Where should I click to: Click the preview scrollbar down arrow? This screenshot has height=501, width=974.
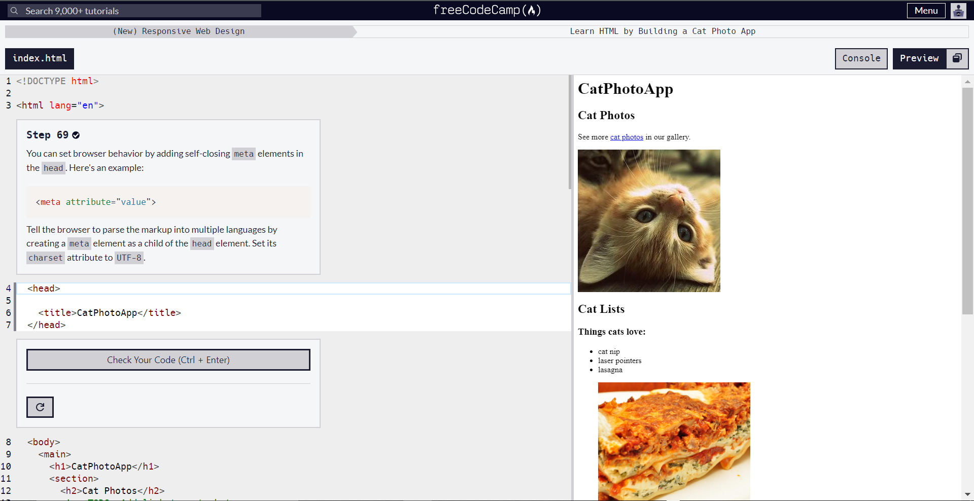pos(967,494)
